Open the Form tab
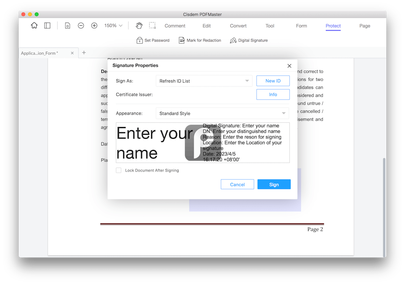 click(x=301, y=26)
